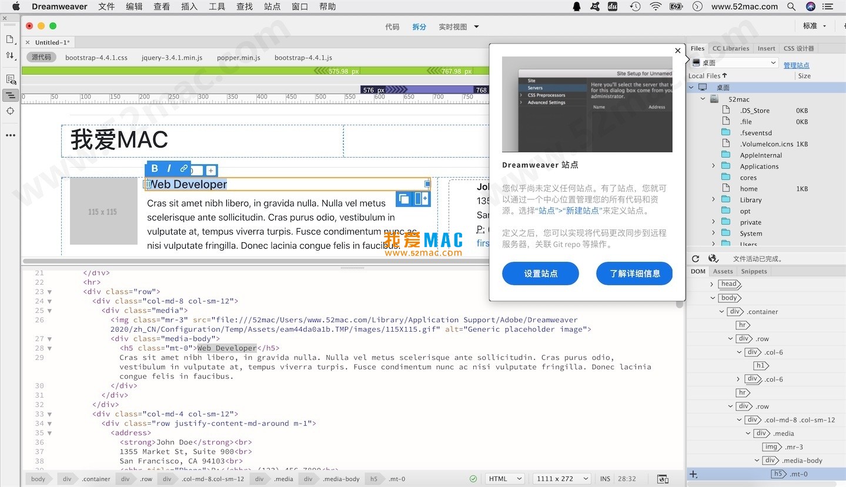Open the 文件 menu
This screenshot has height=487, width=846.
click(106, 6)
